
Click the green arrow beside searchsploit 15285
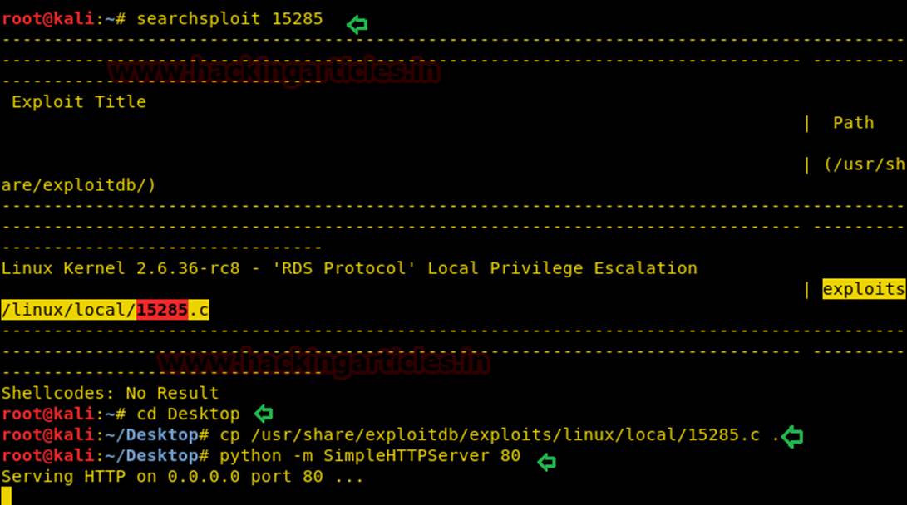click(357, 25)
